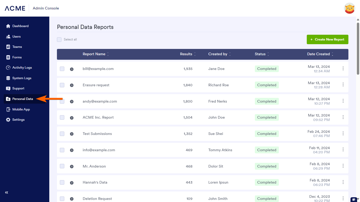Click the Activity Logs clock icon
This screenshot has height=202, width=360.
(8, 68)
